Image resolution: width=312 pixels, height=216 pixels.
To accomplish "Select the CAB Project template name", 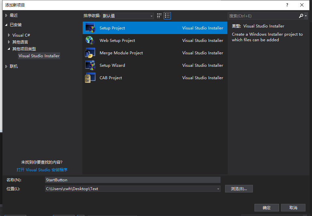I will click(x=111, y=78).
